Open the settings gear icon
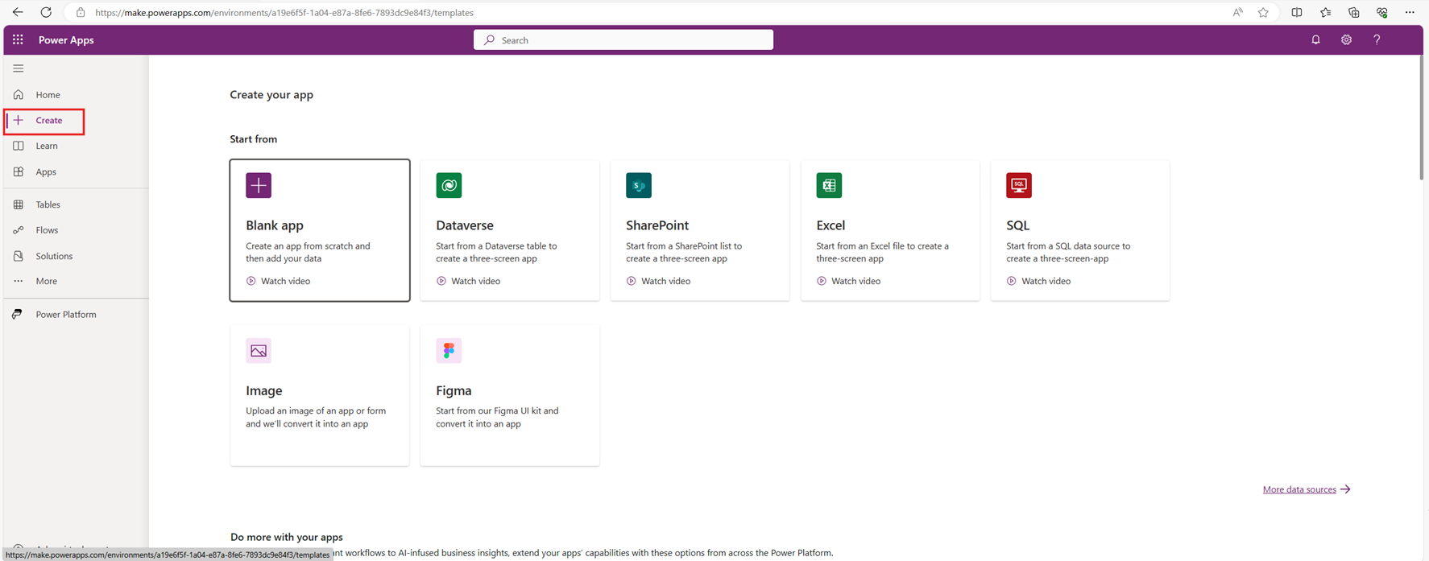 tap(1346, 39)
